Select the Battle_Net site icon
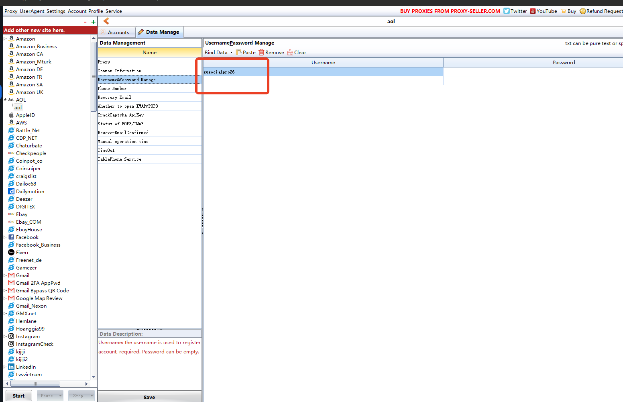 click(x=11, y=130)
